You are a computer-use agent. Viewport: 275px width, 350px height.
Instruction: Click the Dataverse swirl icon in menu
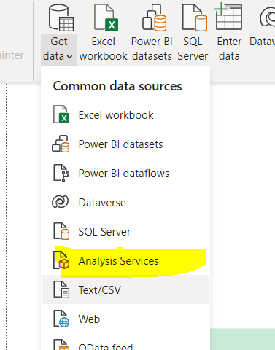pyautogui.click(x=61, y=202)
